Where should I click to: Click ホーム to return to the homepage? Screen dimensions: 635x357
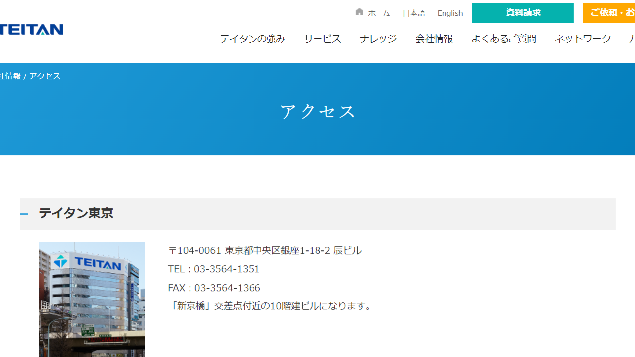[379, 13]
